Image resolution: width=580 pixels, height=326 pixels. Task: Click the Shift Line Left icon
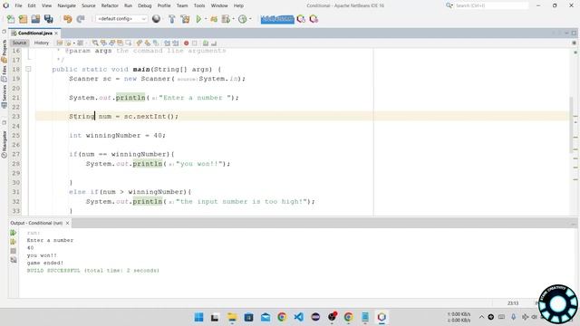(167, 43)
